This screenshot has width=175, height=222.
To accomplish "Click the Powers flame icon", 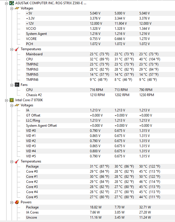I will point(17,202).
